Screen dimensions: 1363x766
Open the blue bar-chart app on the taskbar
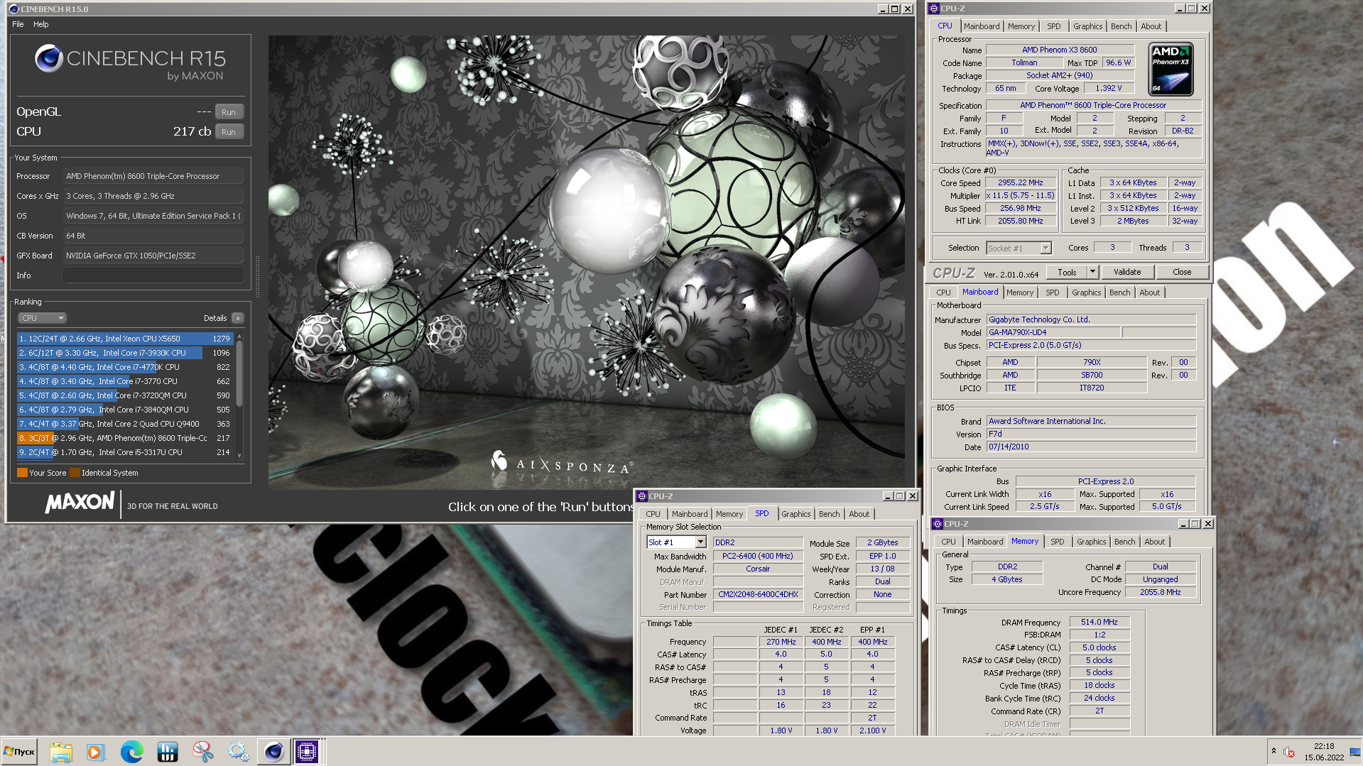[168, 751]
